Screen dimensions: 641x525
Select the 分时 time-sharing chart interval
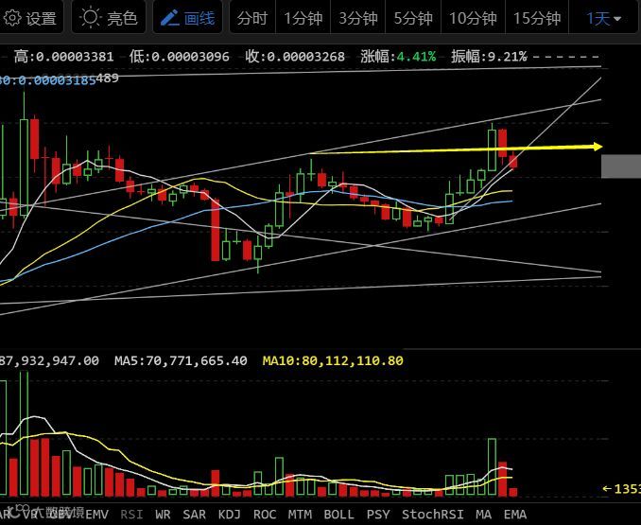[x=252, y=18]
